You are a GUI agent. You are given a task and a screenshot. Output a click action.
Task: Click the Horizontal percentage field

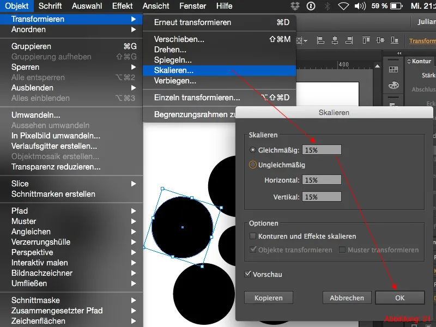[322, 180]
